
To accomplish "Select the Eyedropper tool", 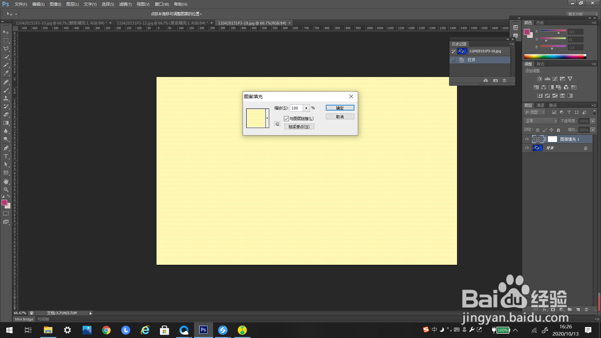I will (6, 73).
